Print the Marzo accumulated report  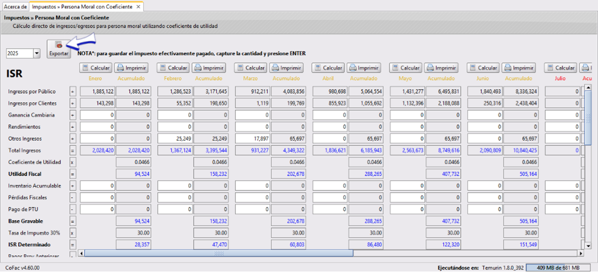pos(286,68)
